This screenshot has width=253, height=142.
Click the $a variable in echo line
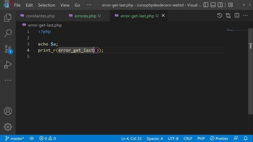point(53,44)
